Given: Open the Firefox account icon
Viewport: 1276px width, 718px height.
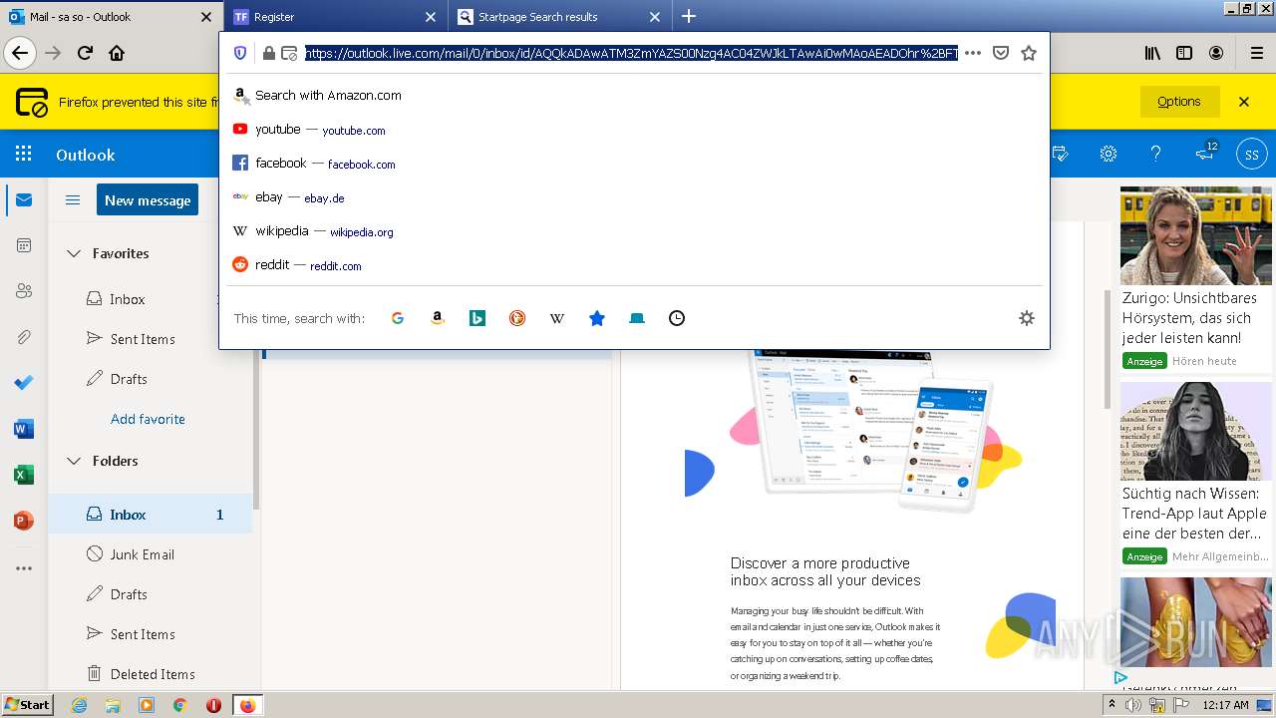Looking at the screenshot, I should 1216,53.
